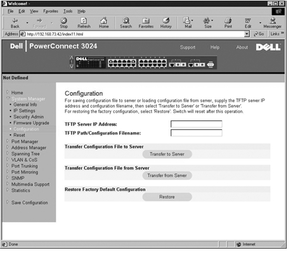Open the Search toolbar icon

pos(126,23)
